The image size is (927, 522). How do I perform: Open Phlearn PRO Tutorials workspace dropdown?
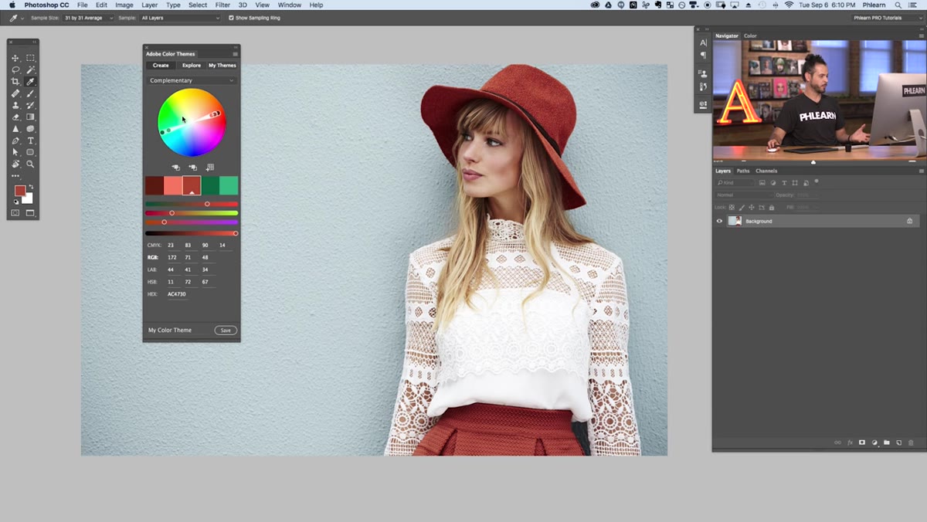point(888,17)
